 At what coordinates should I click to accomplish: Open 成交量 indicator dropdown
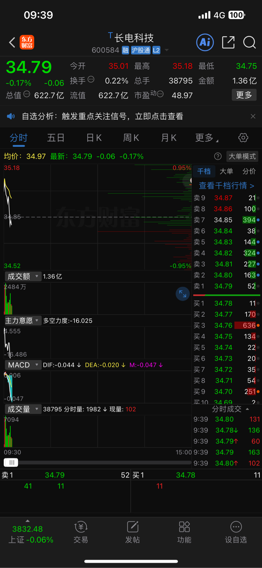pyautogui.click(x=23, y=409)
